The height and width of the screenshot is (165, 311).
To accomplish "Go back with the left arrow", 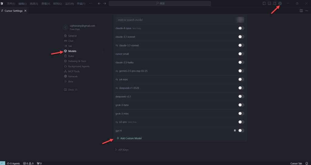I will coord(99,3).
